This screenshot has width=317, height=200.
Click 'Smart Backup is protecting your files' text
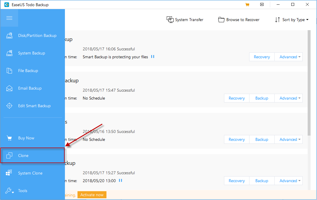point(115,57)
